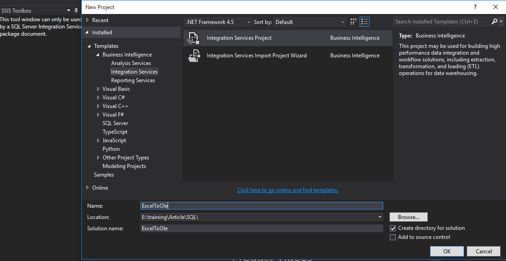Image resolution: width=506 pixels, height=261 pixels.
Task: Open the New Project dialog help
Action: [474, 7]
